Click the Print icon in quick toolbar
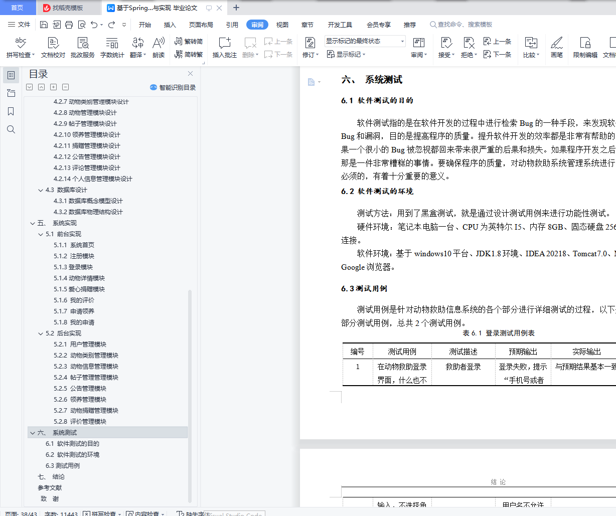 tap(69, 25)
